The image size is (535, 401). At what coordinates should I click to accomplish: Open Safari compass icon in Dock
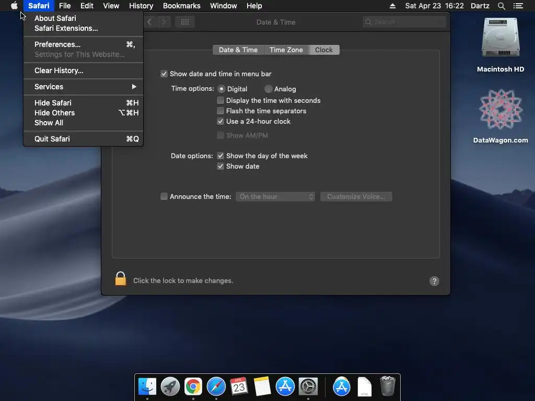tap(216, 386)
